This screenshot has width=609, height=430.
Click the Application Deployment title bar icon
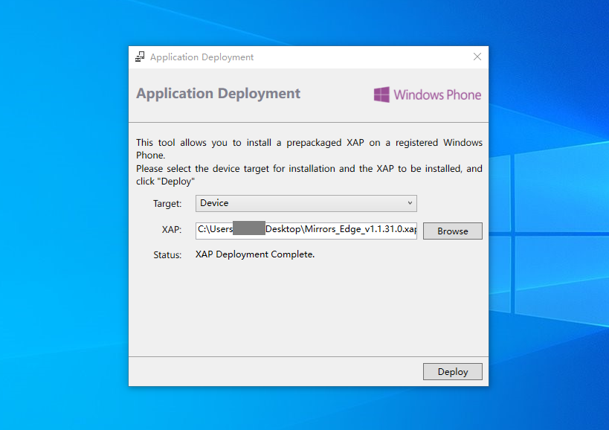pos(140,57)
